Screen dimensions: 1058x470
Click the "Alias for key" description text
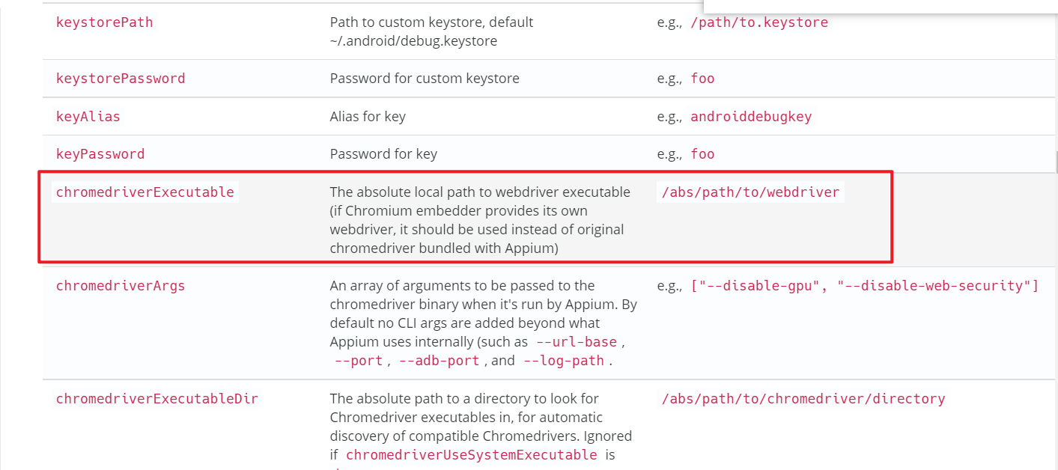click(368, 117)
